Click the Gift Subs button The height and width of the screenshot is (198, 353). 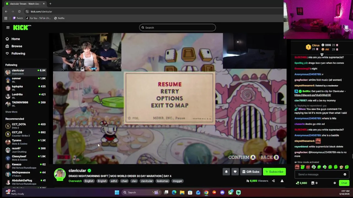(x=251, y=172)
